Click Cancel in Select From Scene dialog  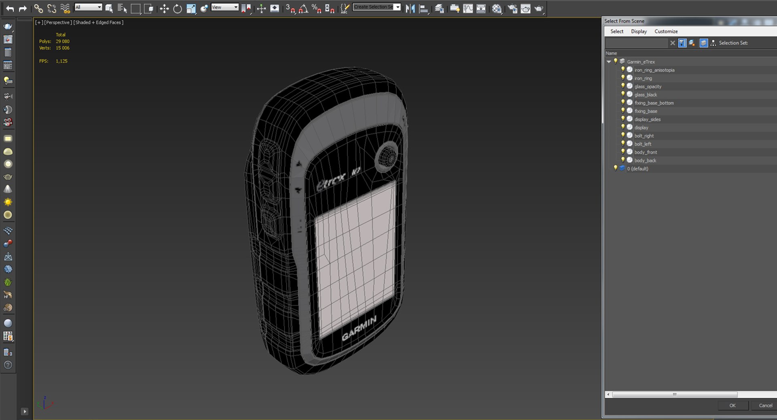pos(764,405)
